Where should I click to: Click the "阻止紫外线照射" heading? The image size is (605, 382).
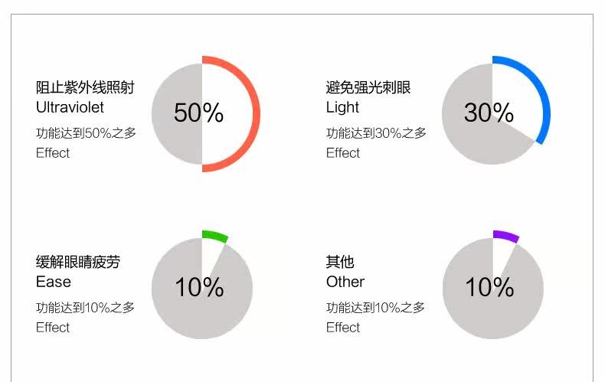tap(85, 88)
